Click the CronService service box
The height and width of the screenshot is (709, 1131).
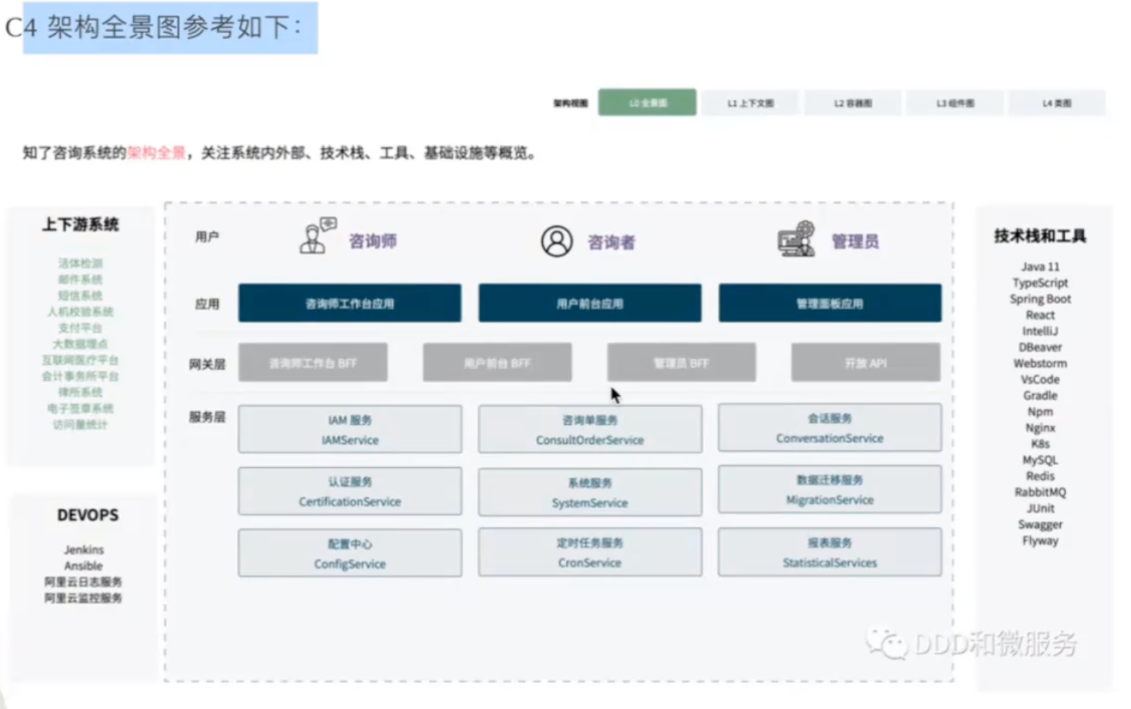589,552
